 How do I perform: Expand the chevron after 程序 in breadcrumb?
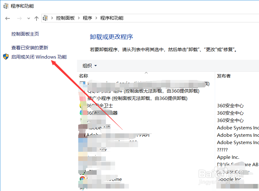[96, 18]
